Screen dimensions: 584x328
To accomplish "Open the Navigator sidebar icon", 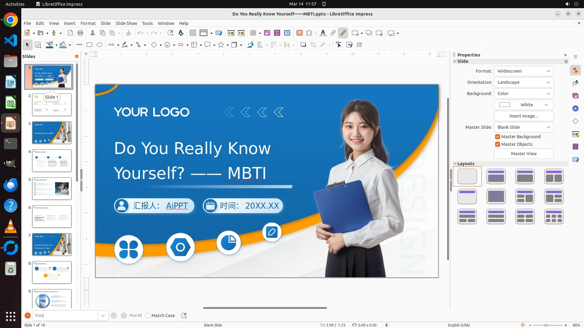I will [x=575, y=108].
